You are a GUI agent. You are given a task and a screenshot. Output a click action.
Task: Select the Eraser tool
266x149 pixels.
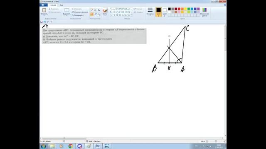(x=92, y=14)
